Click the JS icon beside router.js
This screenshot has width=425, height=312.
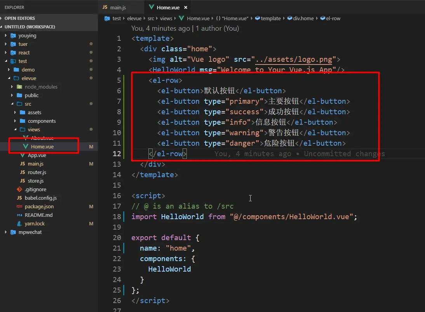click(x=23, y=172)
